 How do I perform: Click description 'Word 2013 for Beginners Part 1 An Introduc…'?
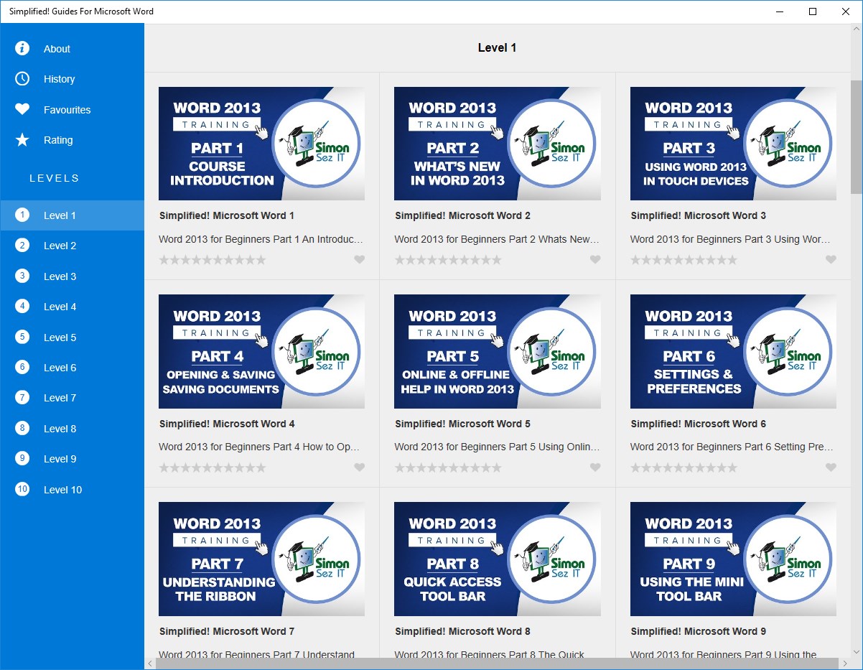coord(261,239)
